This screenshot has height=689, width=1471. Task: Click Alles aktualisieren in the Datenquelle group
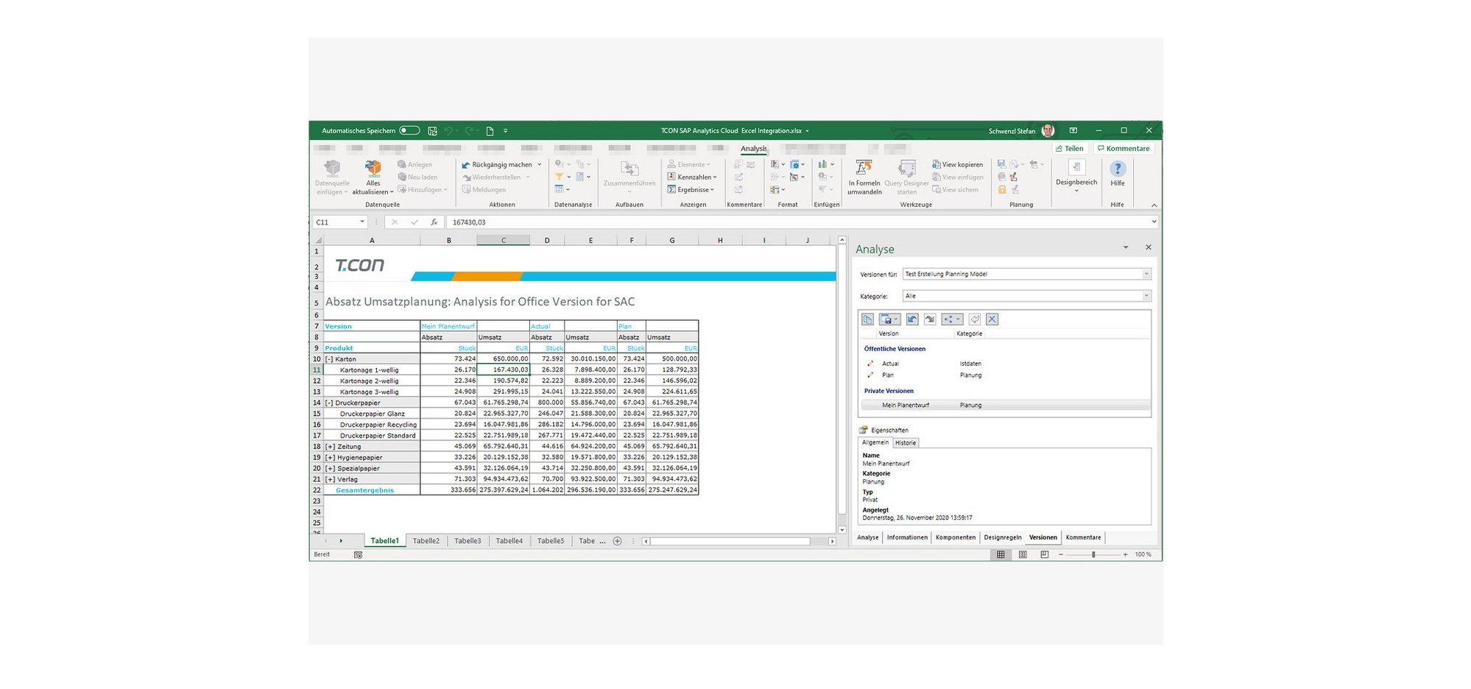[x=373, y=177]
